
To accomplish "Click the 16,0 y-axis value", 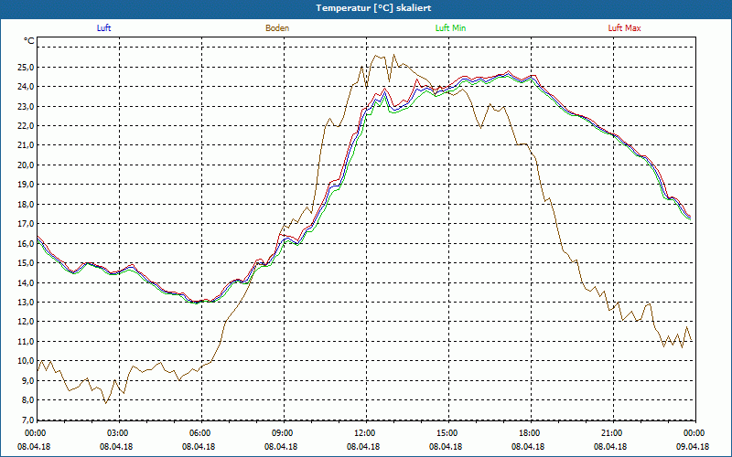I will tap(27, 243).
